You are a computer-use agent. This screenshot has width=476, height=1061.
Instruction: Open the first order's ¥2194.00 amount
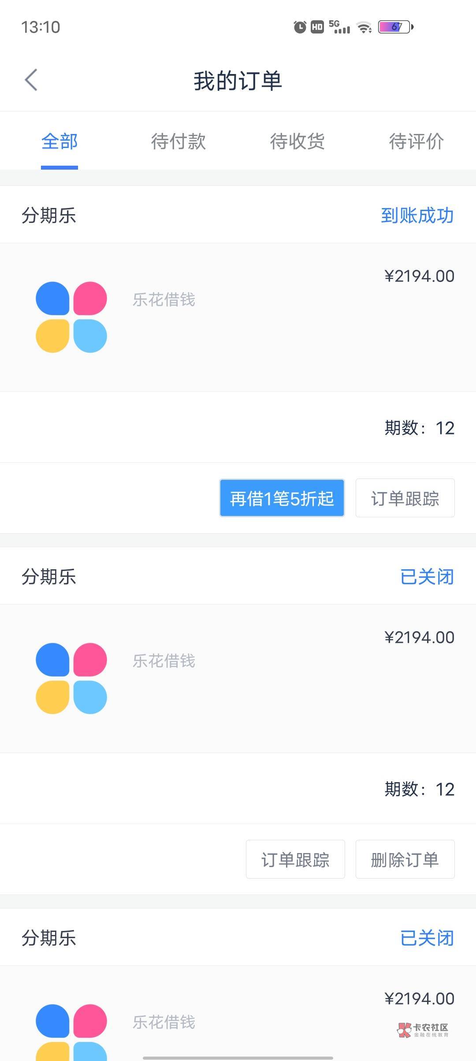[419, 276]
